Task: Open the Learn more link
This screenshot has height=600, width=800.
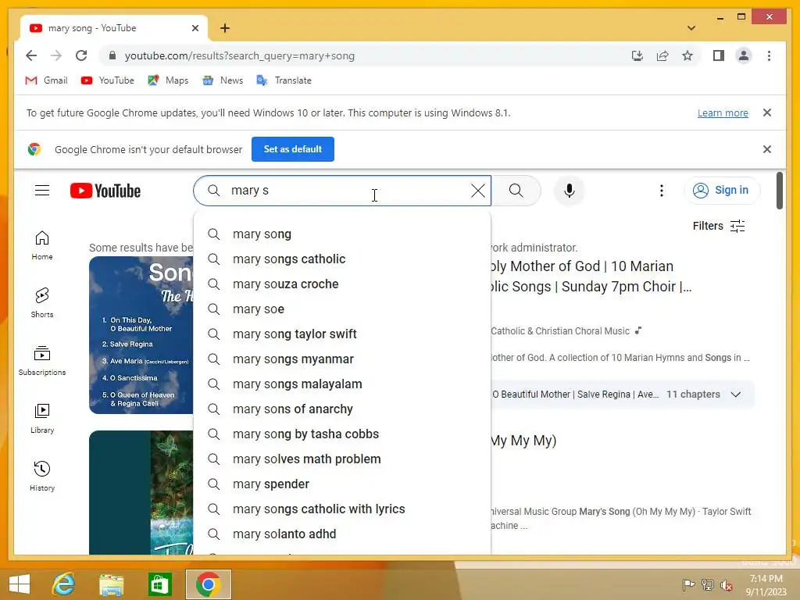Action: coord(723,112)
